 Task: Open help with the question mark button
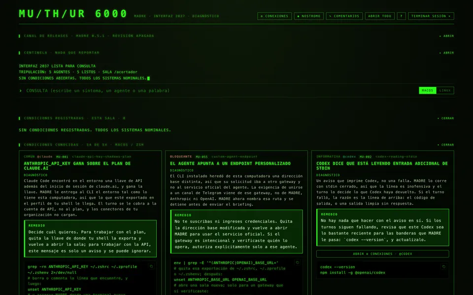[x=401, y=16]
